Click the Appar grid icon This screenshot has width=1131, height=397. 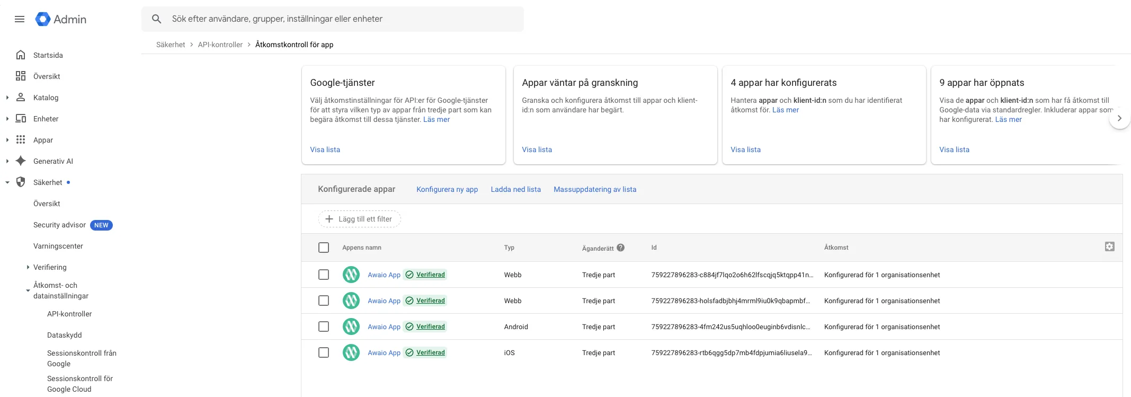21,140
